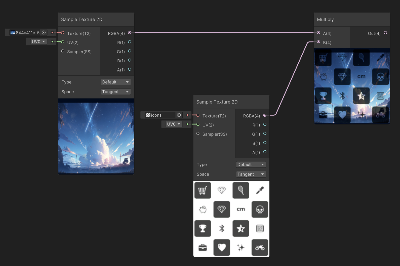Open object picker for icons texture

pyautogui.click(x=179, y=115)
